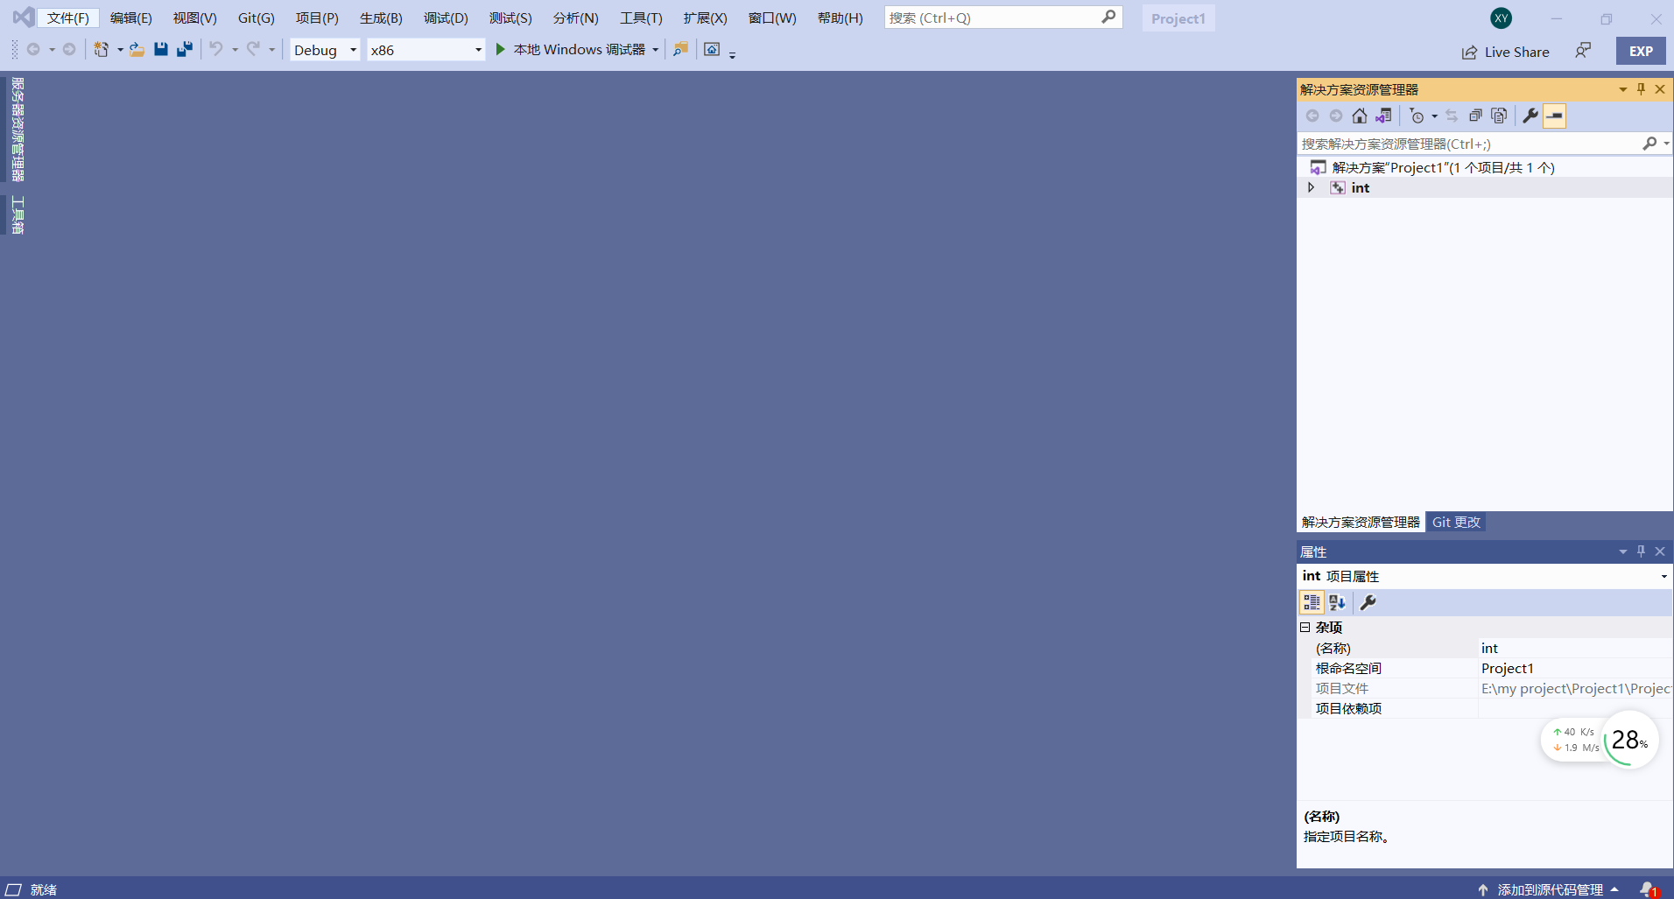Open the 工具箱 side tab
The image size is (1674, 899).
pyautogui.click(x=18, y=215)
